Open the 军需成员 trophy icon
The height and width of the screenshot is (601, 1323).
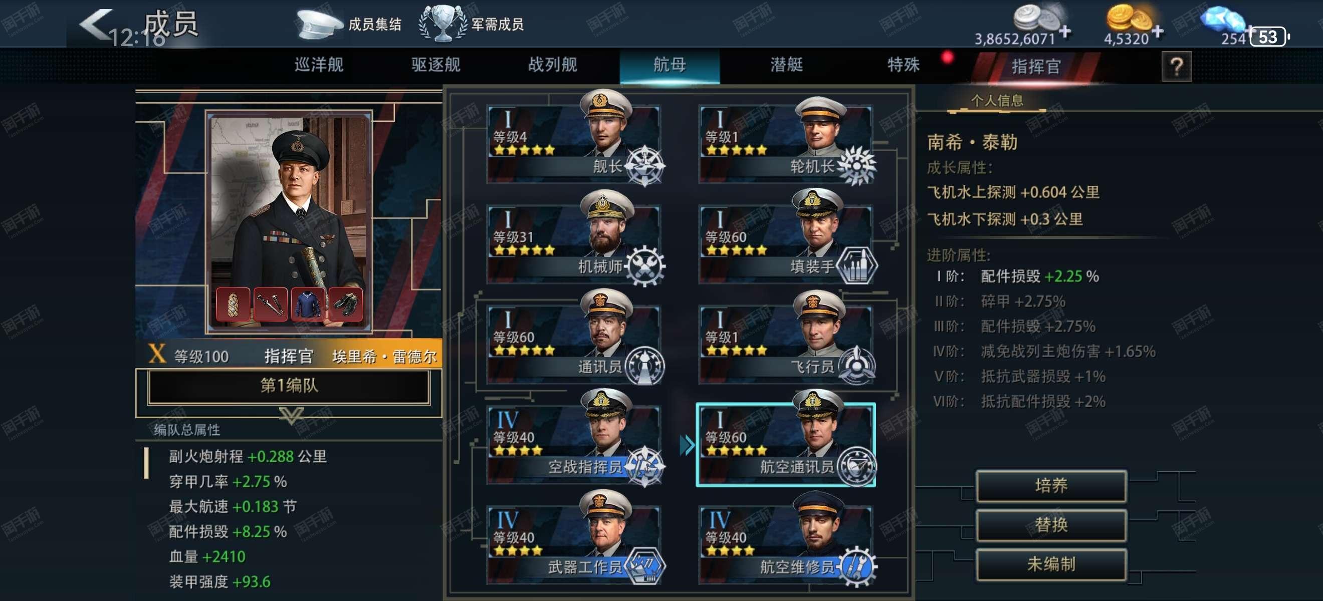pyautogui.click(x=443, y=23)
